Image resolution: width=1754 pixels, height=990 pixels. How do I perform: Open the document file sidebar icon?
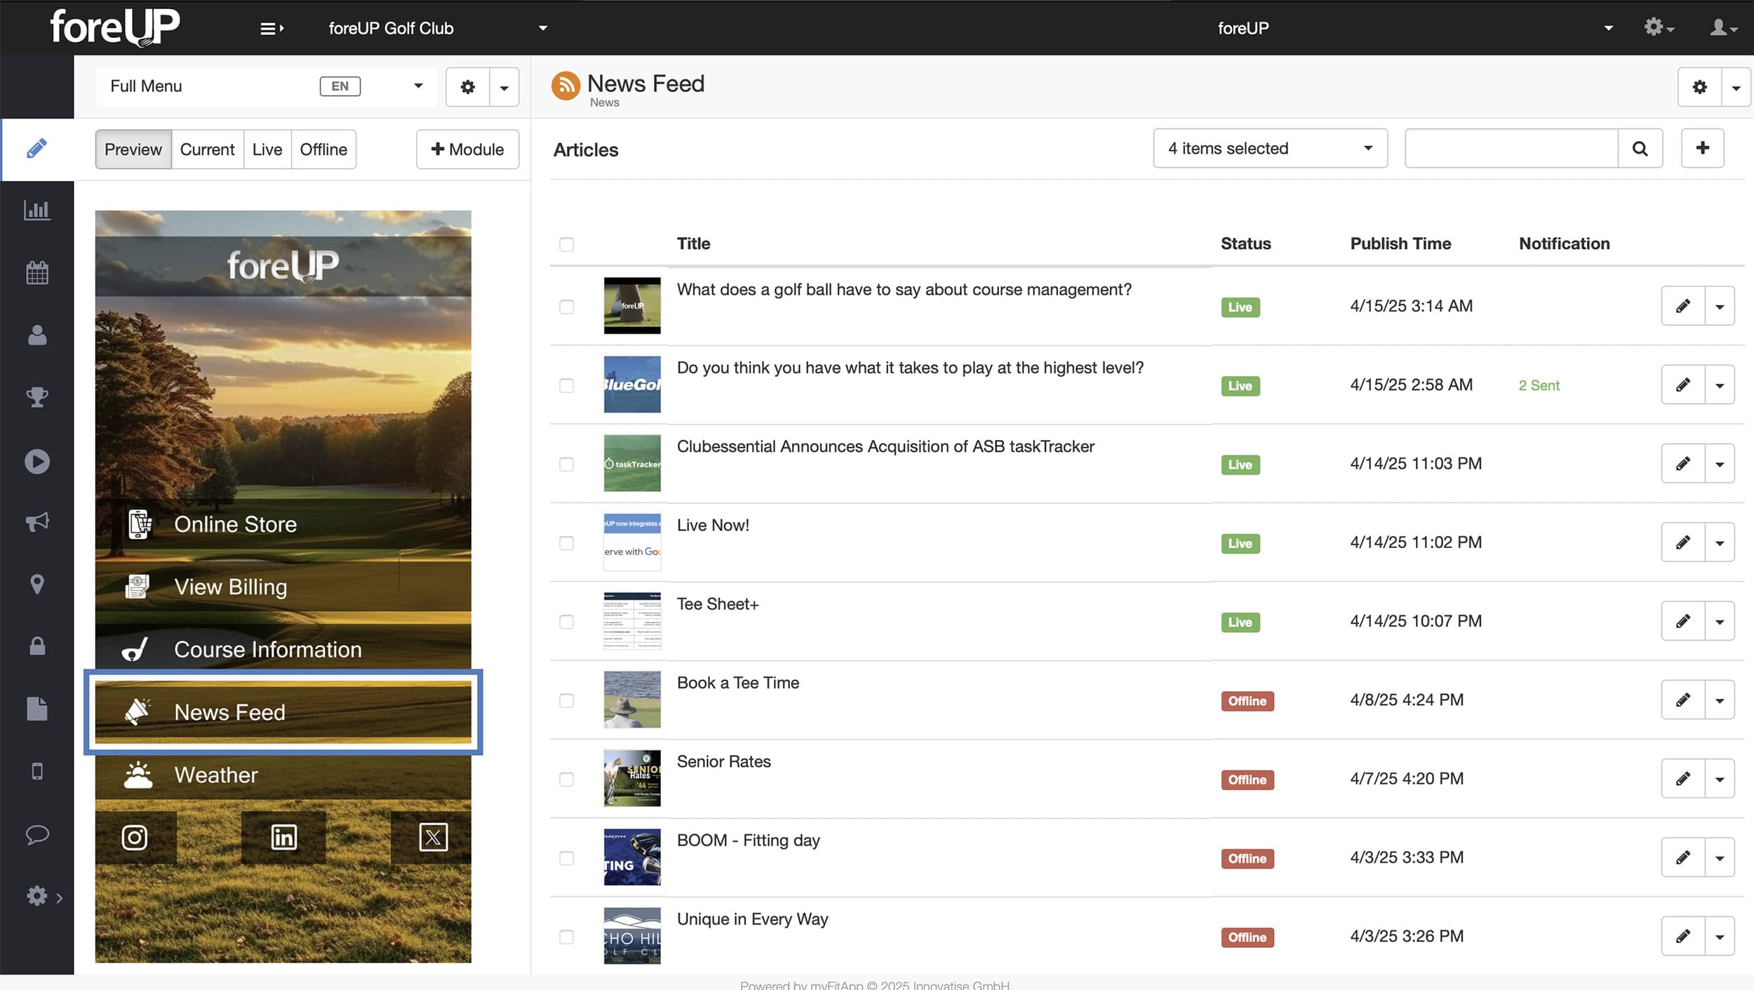point(37,709)
